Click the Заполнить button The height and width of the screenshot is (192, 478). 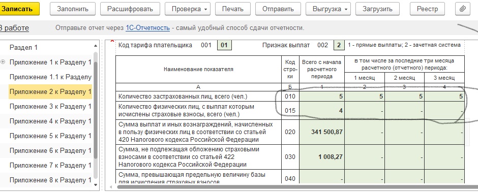click(73, 9)
